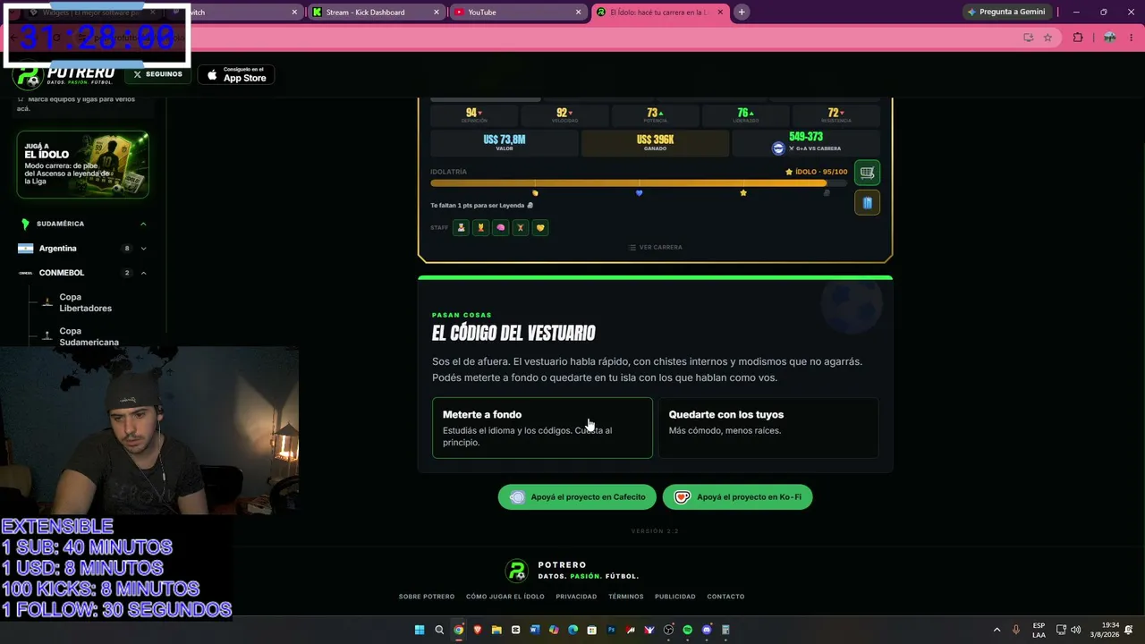The width and height of the screenshot is (1145, 644).
Task: Click the Chrome taskbar icon
Action: click(458, 630)
